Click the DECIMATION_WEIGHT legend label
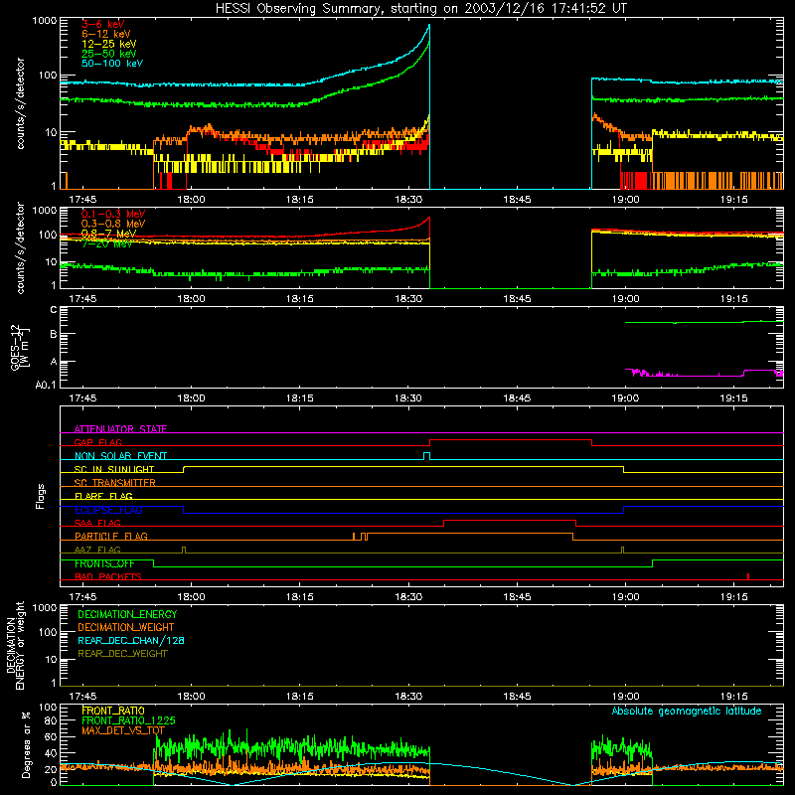Image resolution: width=795 pixels, height=795 pixels. tap(126, 627)
